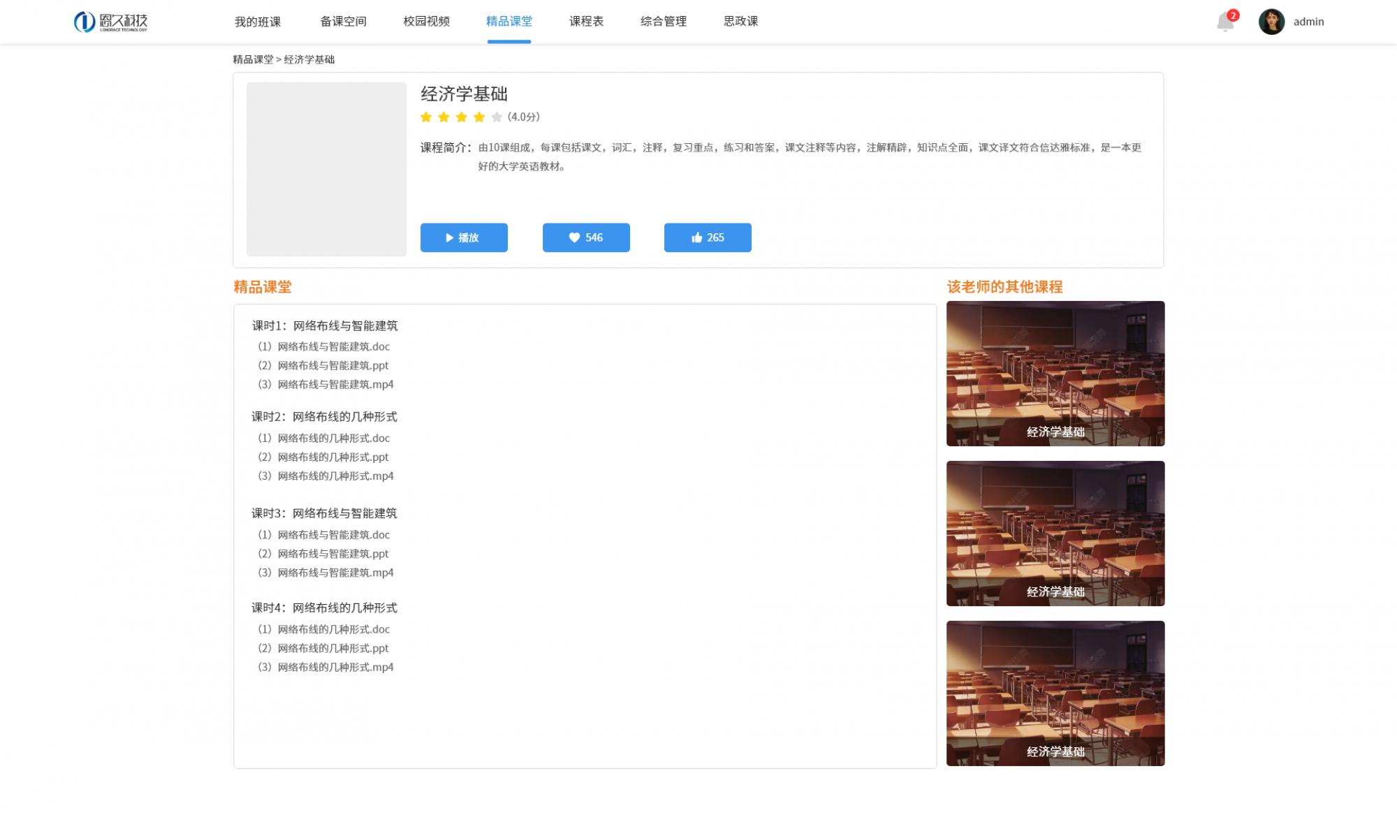Open 课时4 file 网络布线的几种形式.doc

[x=323, y=629]
